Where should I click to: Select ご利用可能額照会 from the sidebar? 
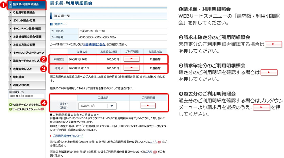point(24,13)
